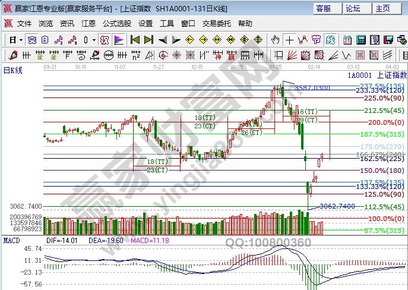Open the 文件 menu
Viewport: 408px width, 290px height.
(24, 24)
